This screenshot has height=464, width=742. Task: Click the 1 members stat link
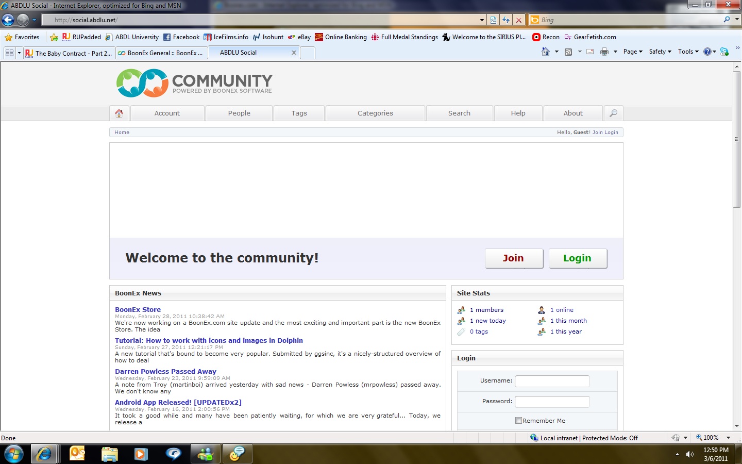tap(486, 310)
